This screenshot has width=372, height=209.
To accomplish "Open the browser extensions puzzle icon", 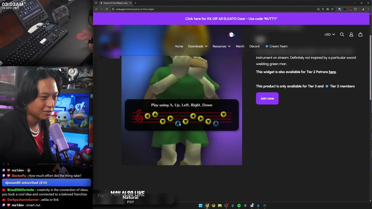I will click(x=355, y=9).
